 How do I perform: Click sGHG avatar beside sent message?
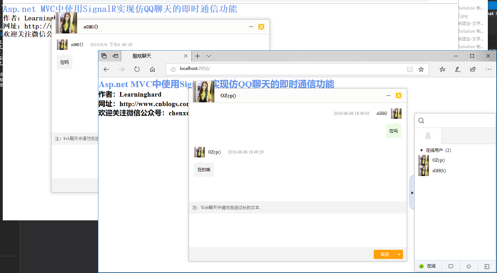click(396, 113)
